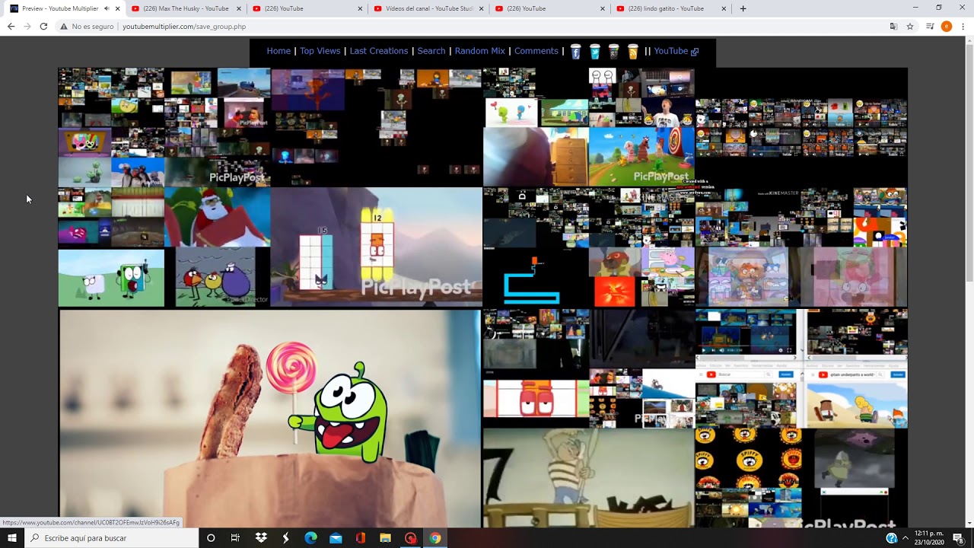Open the Home link
Image resolution: width=974 pixels, height=548 pixels.
point(279,51)
